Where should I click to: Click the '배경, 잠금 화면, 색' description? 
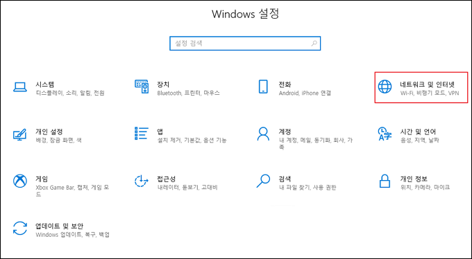[x=58, y=140]
